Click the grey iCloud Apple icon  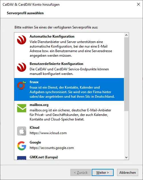tap(22, 131)
